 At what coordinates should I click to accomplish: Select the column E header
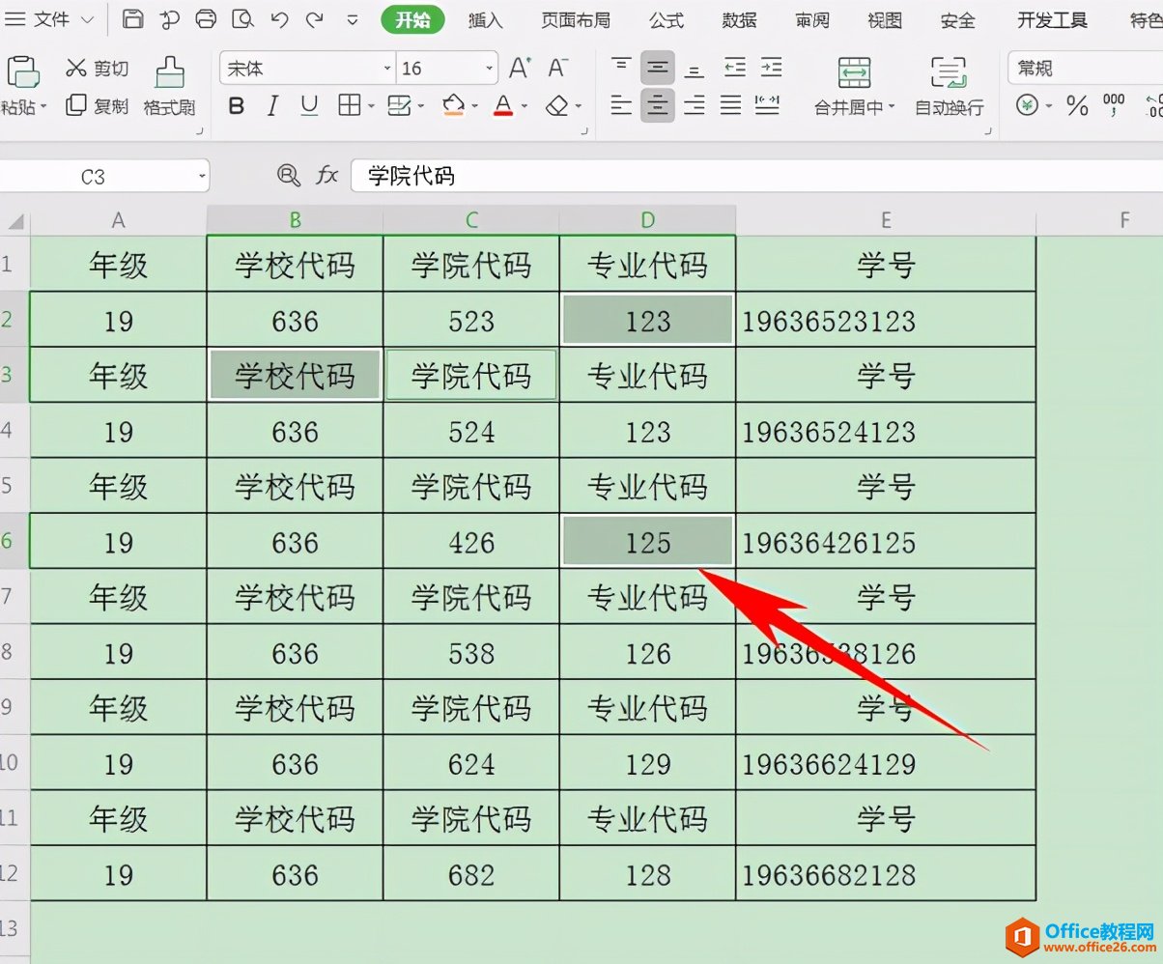pyautogui.click(x=886, y=220)
